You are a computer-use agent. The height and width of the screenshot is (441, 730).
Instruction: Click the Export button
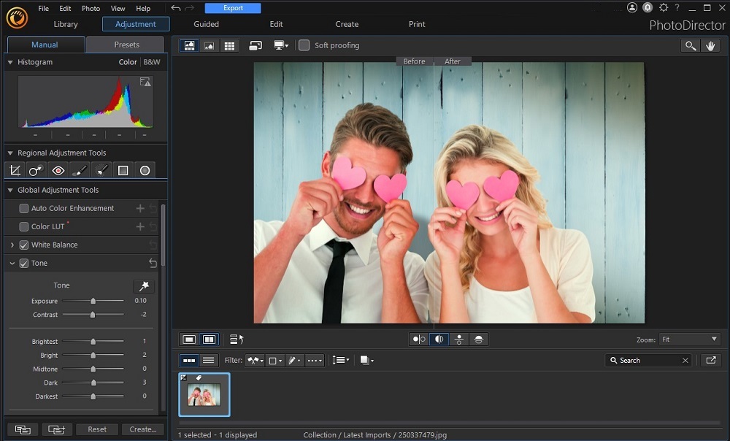click(233, 7)
